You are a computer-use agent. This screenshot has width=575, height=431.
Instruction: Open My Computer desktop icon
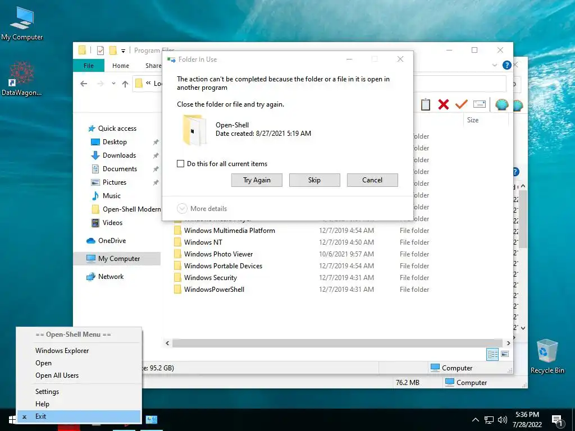(x=22, y=24)
